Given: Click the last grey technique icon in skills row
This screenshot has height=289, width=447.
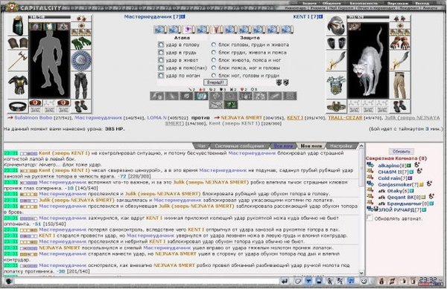Looking at the screenshot, I should coord(289,96).
